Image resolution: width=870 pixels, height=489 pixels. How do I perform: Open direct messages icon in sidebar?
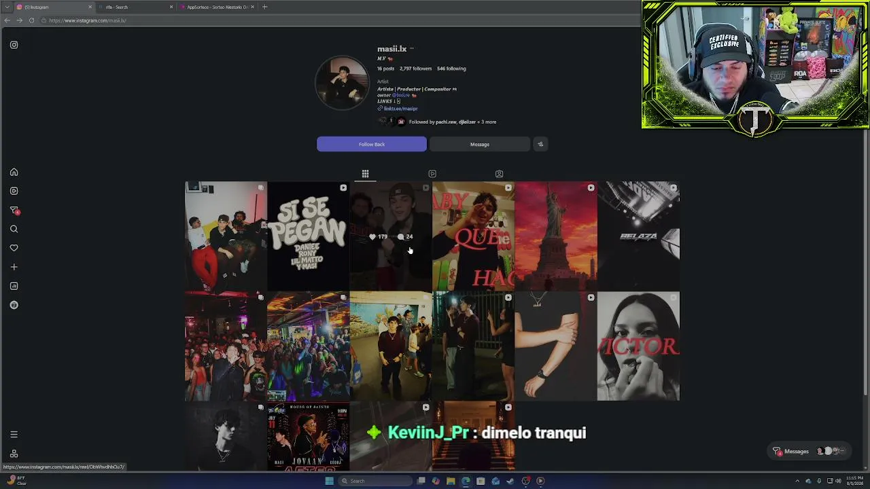click(x=14, y=210)
